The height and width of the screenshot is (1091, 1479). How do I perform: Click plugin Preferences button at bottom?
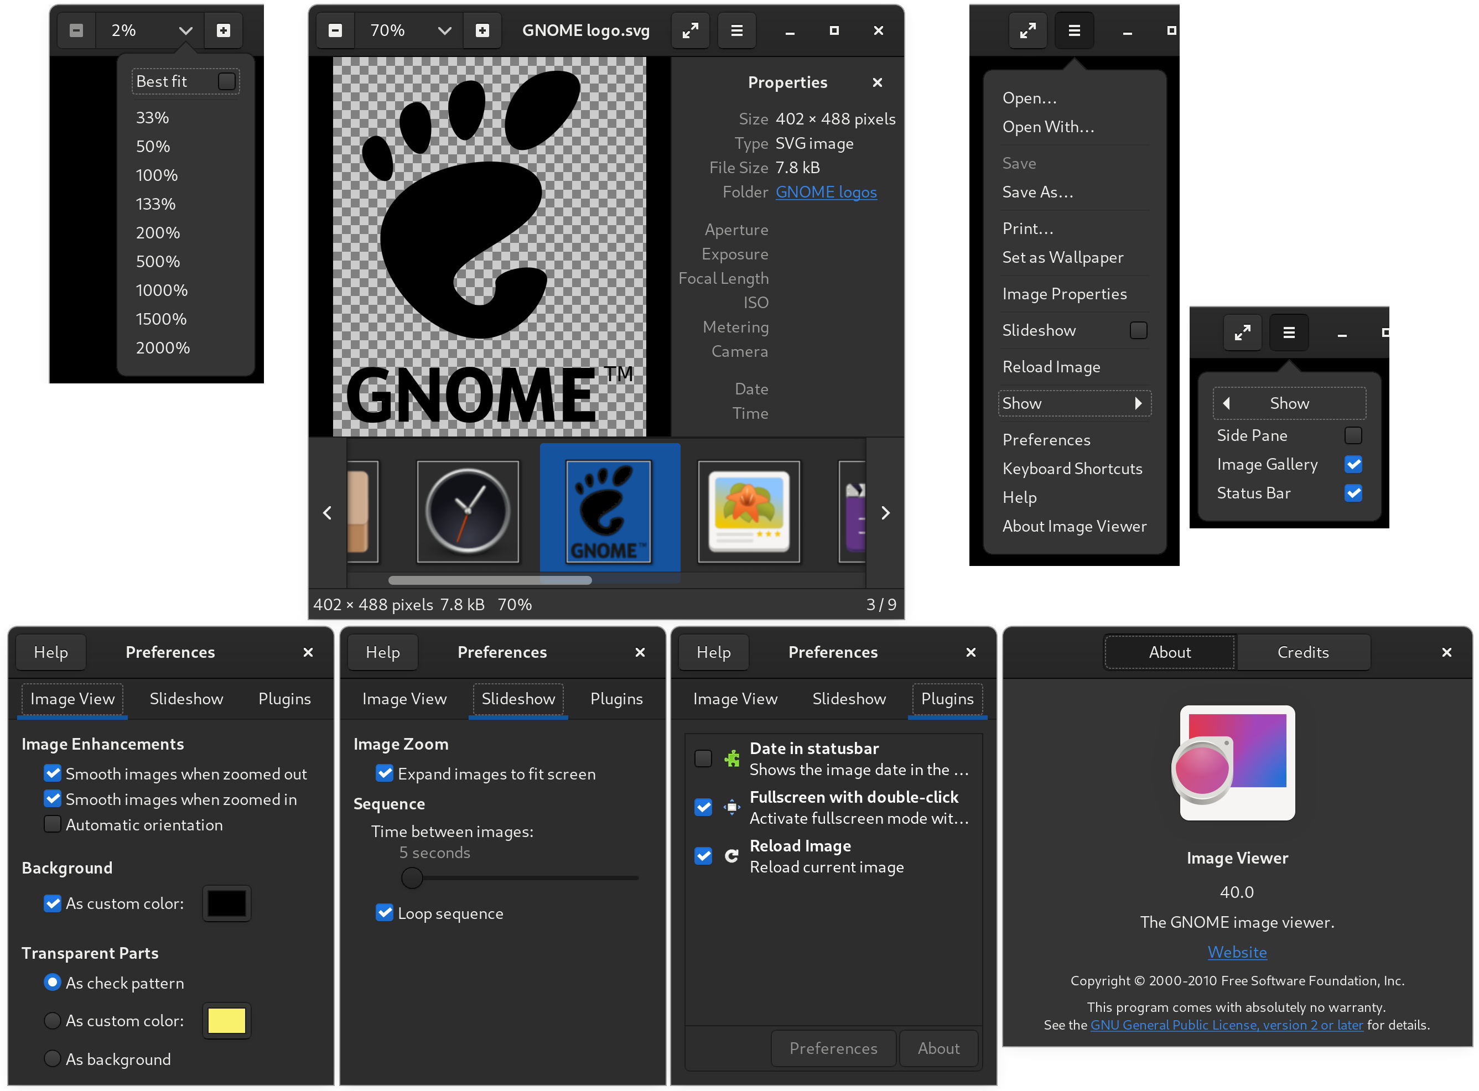pyautogui.click(x=834, y=1048)
